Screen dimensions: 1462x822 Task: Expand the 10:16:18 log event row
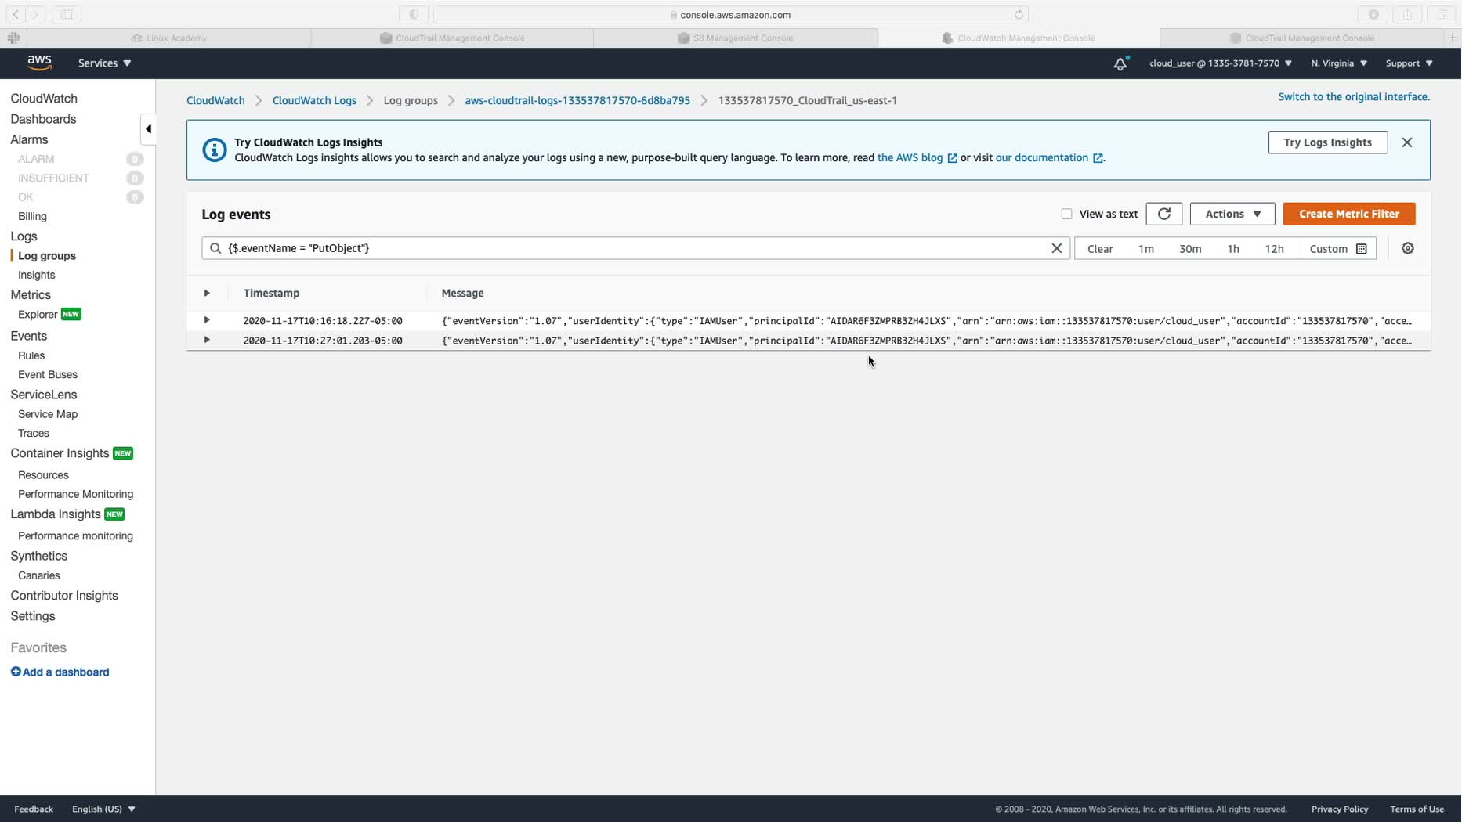coord(207,320)
